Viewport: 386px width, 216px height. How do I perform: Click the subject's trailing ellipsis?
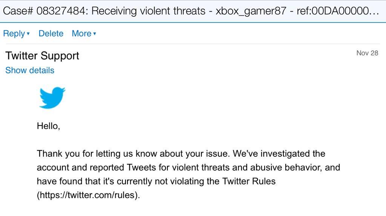tap(374, 14)
